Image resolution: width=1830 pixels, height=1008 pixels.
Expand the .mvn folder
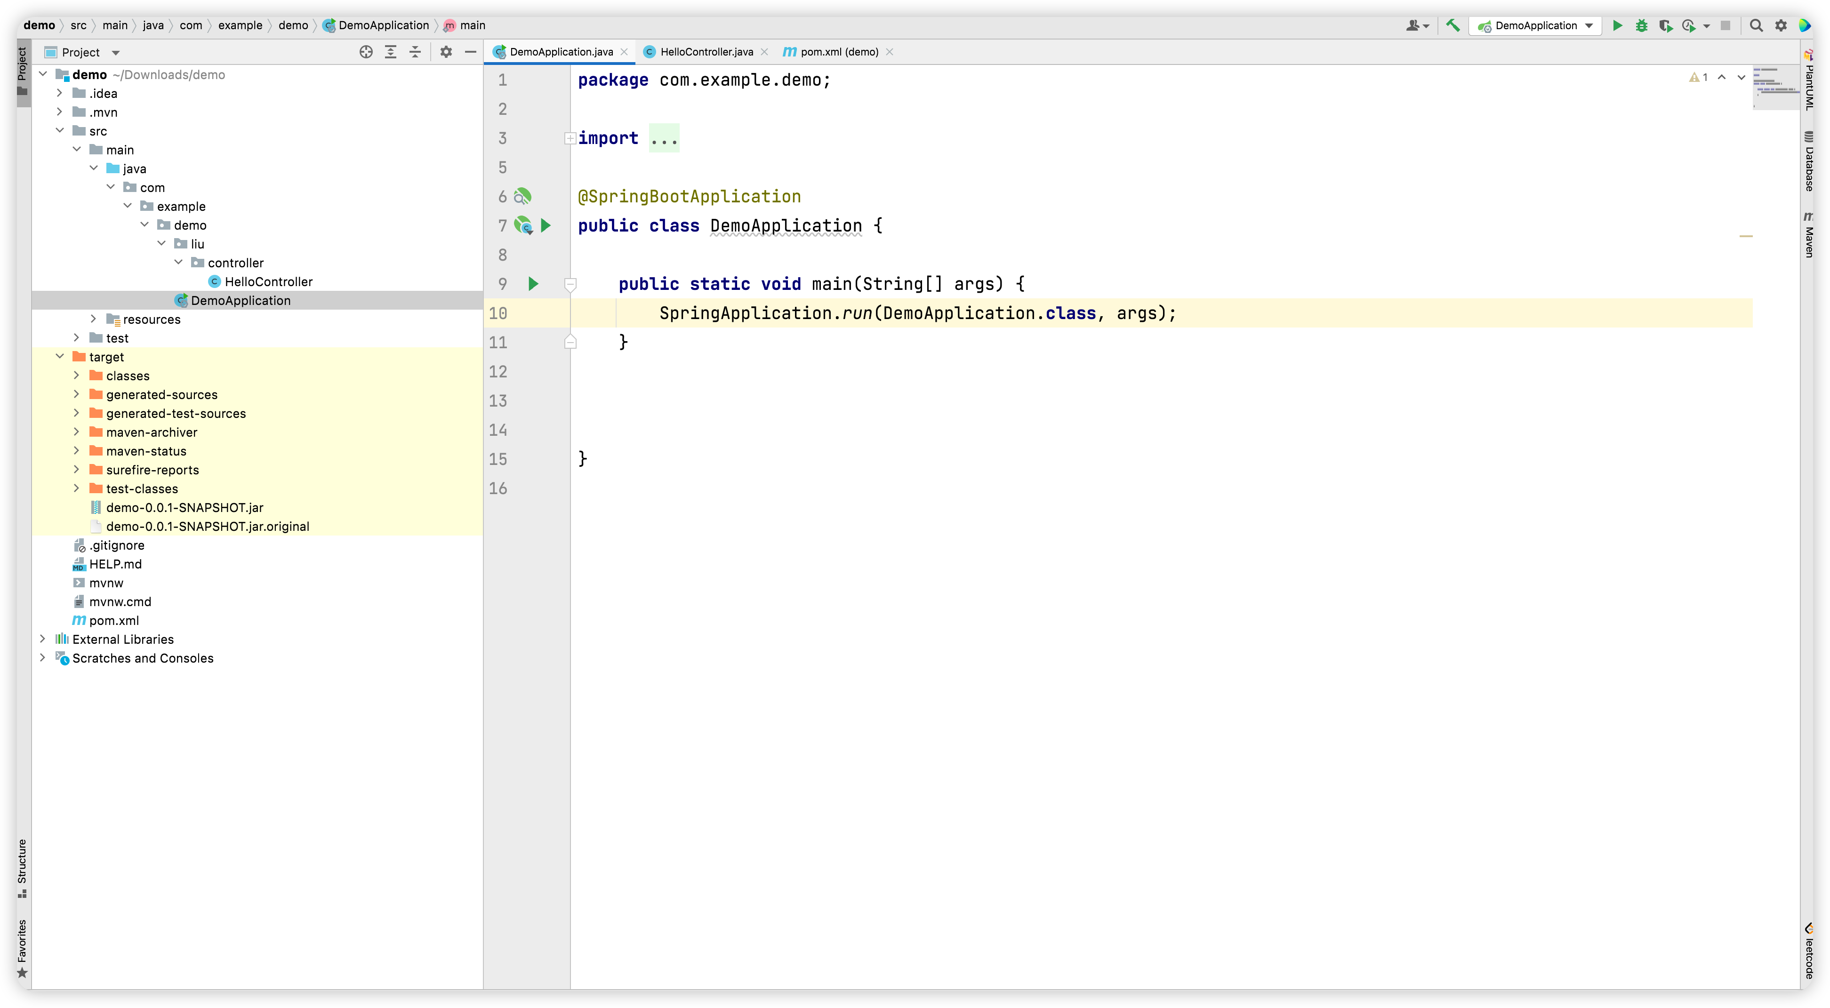coord(60,112)
